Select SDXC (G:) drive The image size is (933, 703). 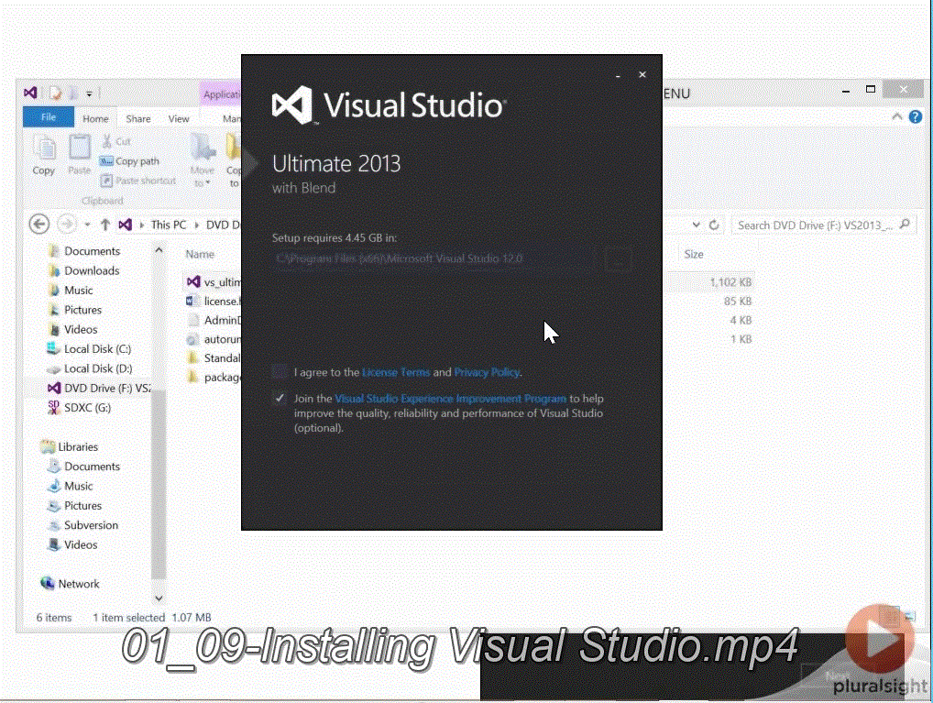tap(79, 408)
